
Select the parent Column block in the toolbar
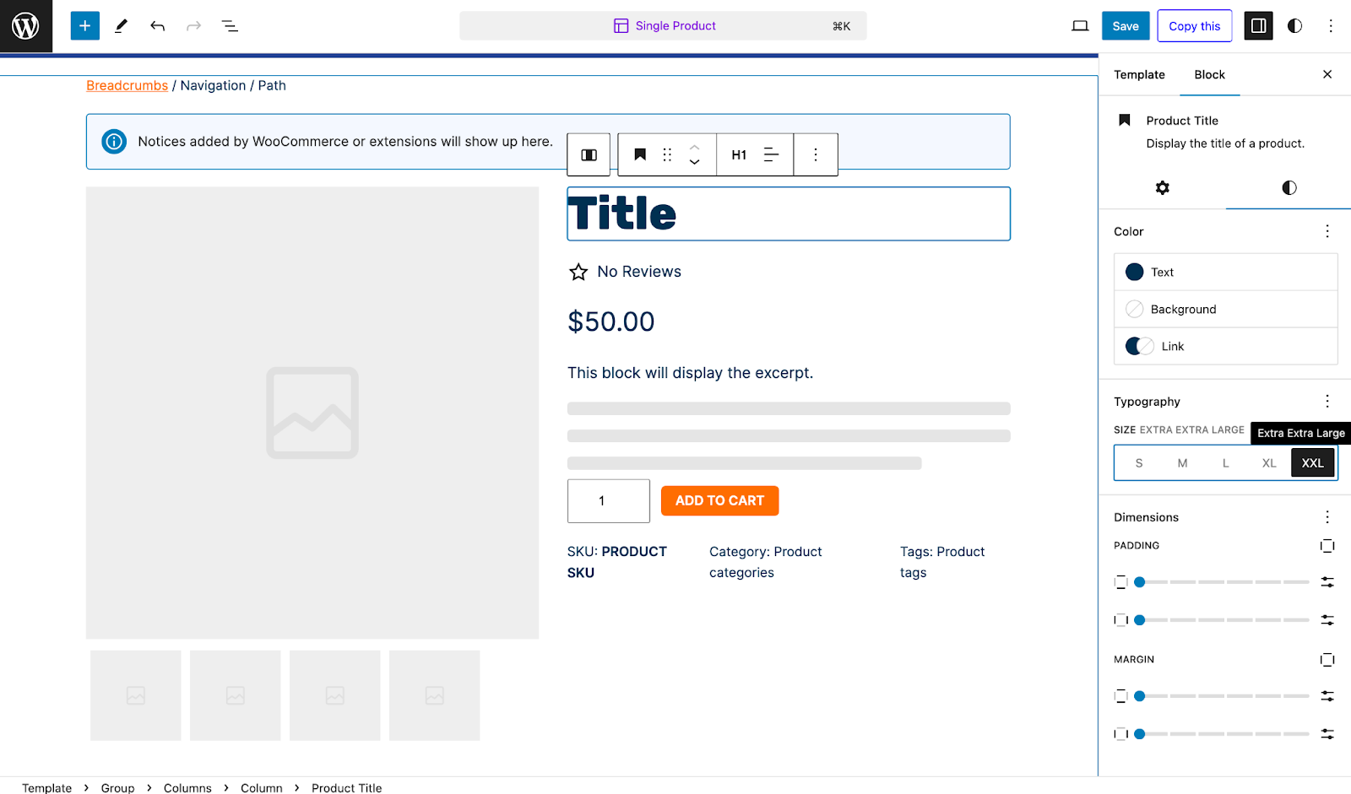[589, 154]
